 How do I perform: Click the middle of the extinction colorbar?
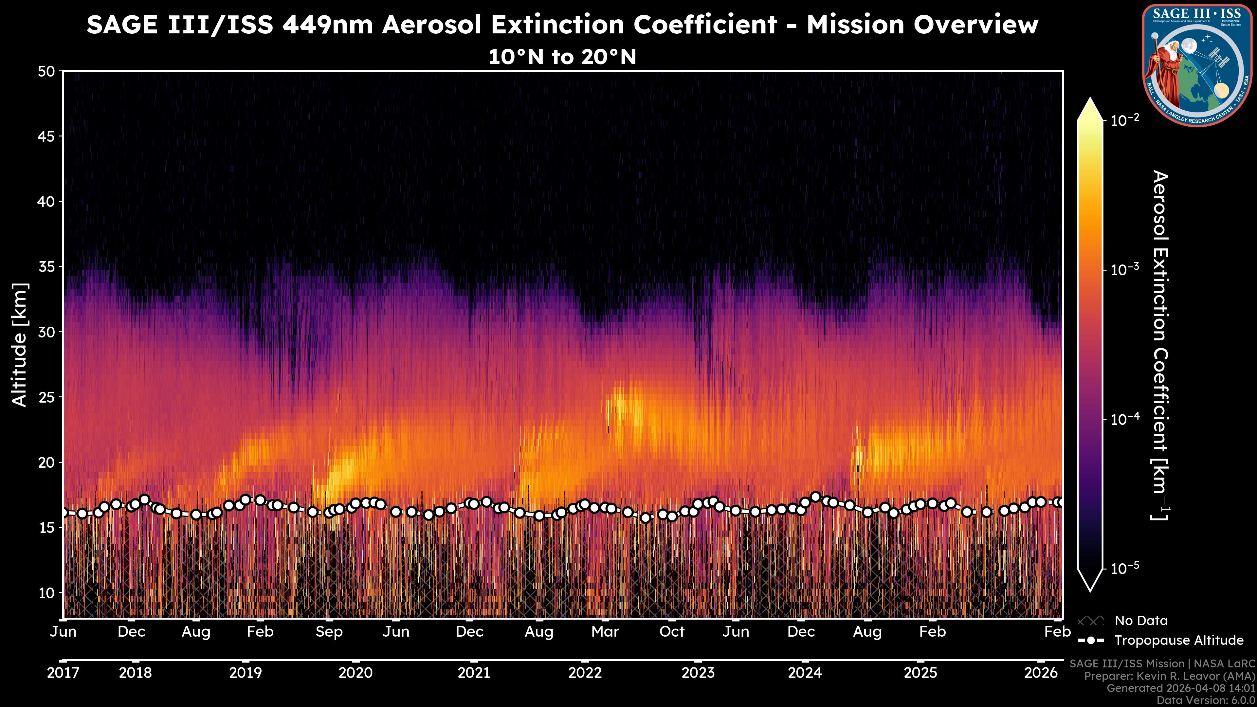click(x=1091, y=344)
